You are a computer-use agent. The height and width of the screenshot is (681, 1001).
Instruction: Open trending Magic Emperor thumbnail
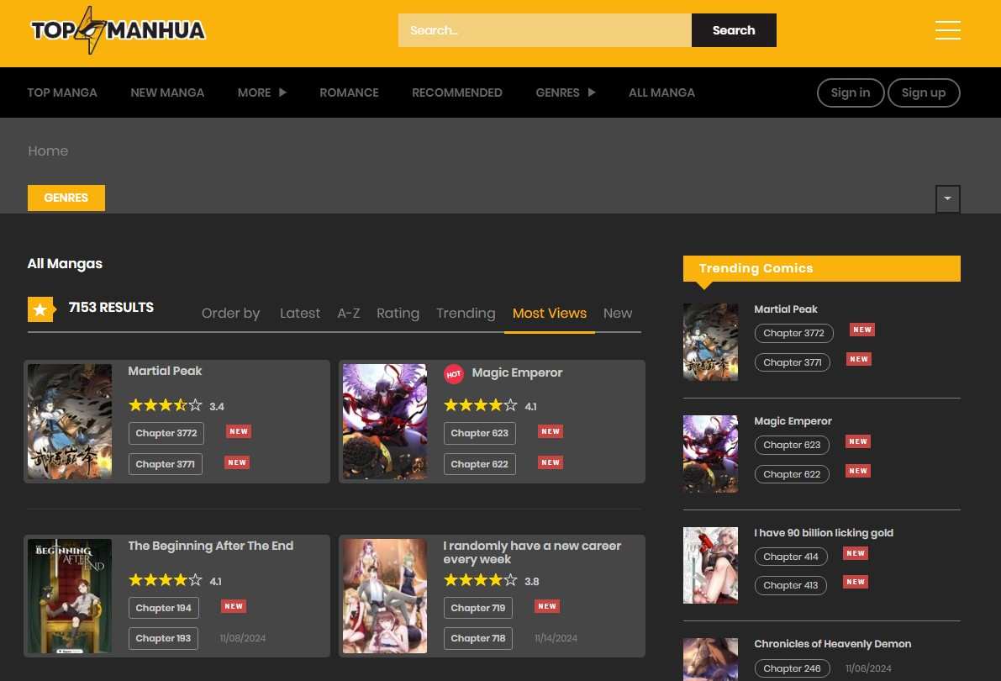click(710, 454)
